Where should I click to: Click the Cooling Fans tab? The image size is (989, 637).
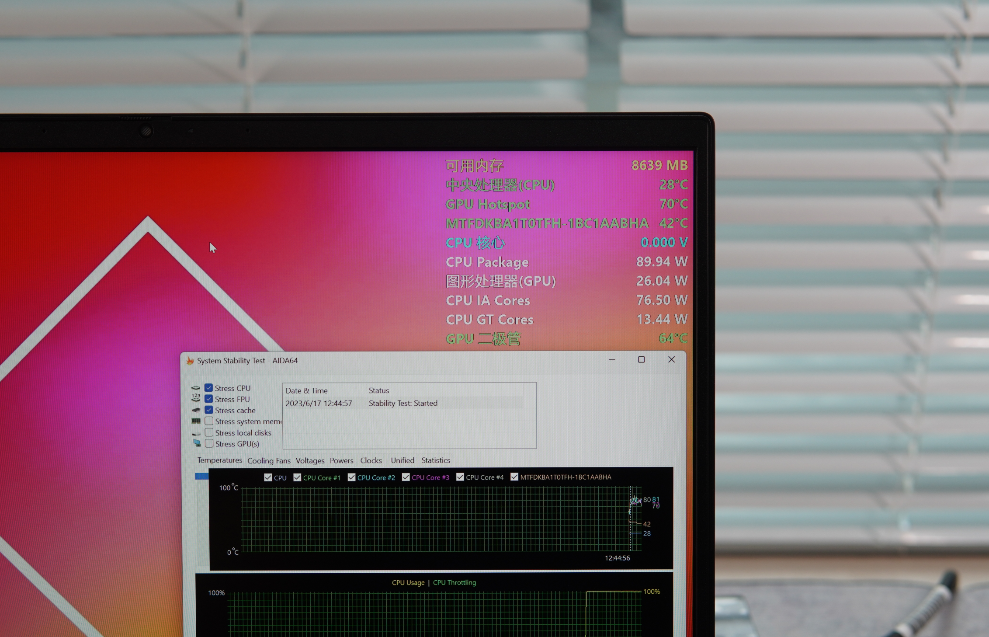coord(268,460)
